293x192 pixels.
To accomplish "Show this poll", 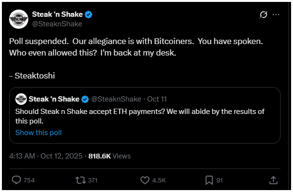I will click(38, 133).
